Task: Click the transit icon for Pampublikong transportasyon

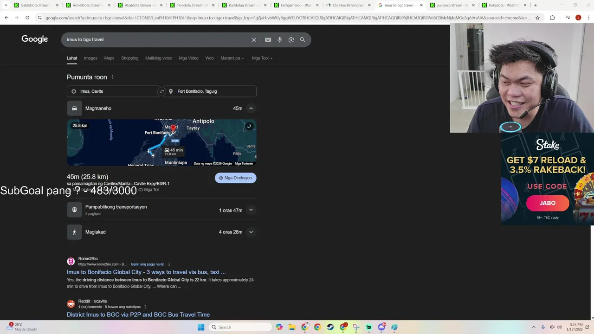Action: [74, 210]
